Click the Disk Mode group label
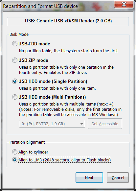 pyautogui.click(x=19, y=34)
